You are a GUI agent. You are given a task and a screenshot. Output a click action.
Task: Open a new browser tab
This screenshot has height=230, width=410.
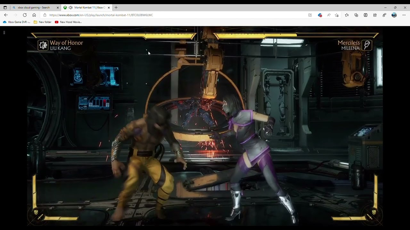[x=116, y=7]
